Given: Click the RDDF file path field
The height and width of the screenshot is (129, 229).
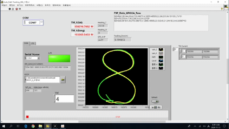Looking at the screenshot, I should [42, 80].
